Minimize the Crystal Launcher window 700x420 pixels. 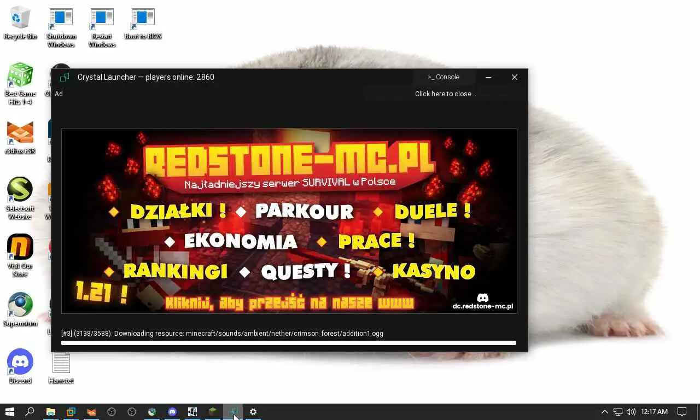click(x=488, y=77)
